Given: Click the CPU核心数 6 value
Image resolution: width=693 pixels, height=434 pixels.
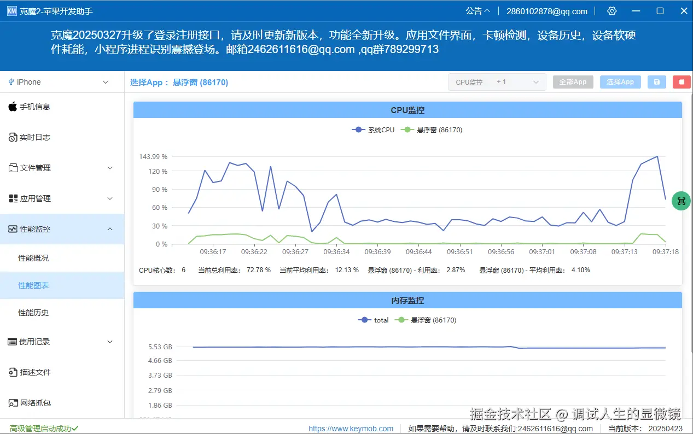Looking at the screenshot, I should tap(183, 270).
